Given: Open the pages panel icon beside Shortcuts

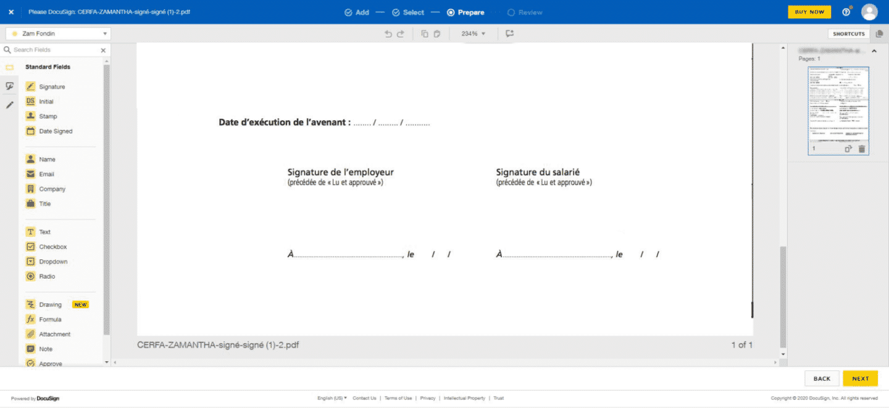Looking at the screenshot, I should (x=880, y=34).
